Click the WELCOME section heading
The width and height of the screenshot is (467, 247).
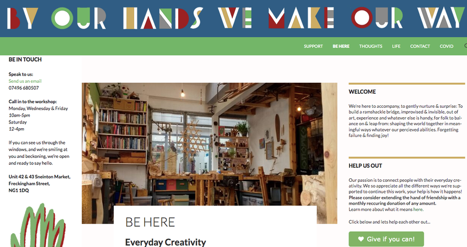point(362,92)
